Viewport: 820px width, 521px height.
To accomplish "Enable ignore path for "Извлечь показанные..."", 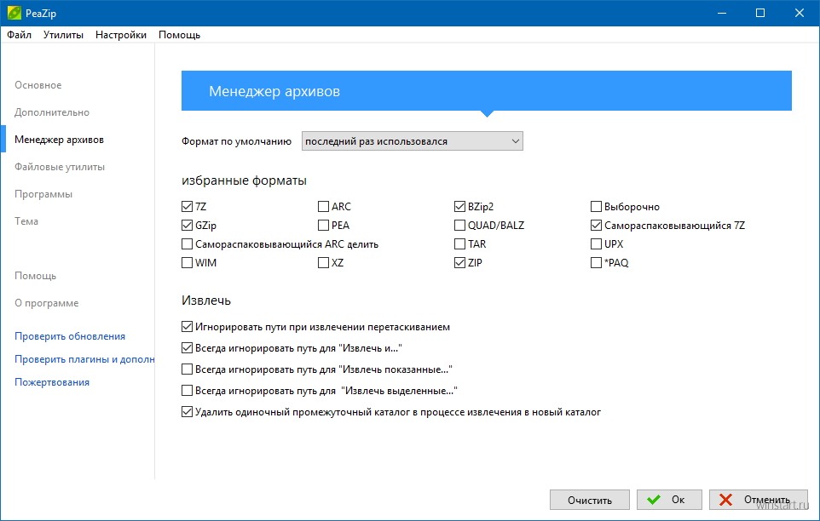I will (188, 369).
